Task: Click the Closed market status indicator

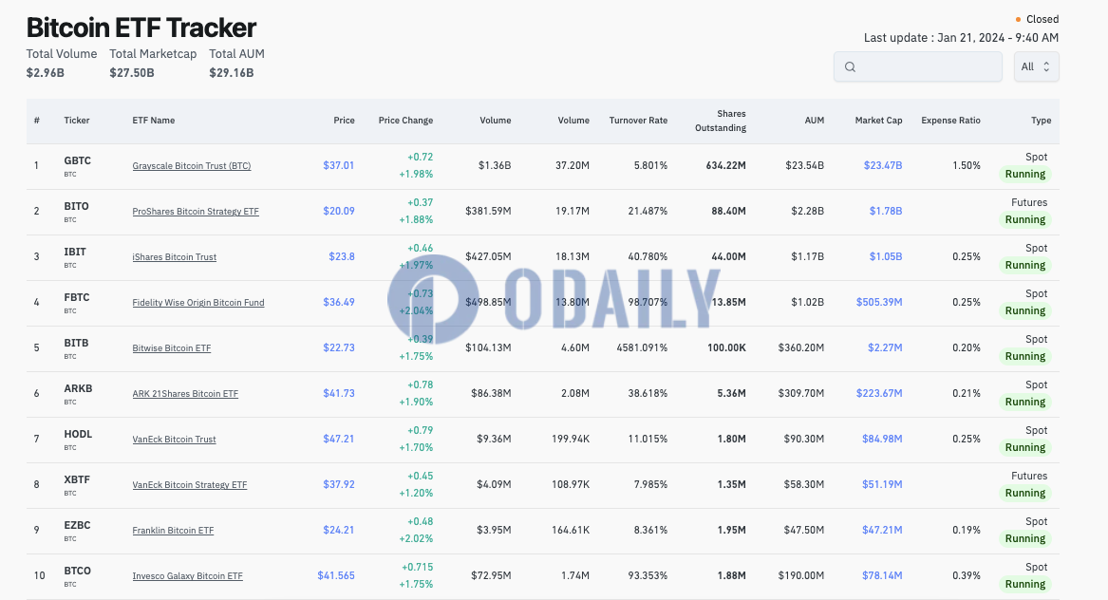Action: click(1037, 19)
